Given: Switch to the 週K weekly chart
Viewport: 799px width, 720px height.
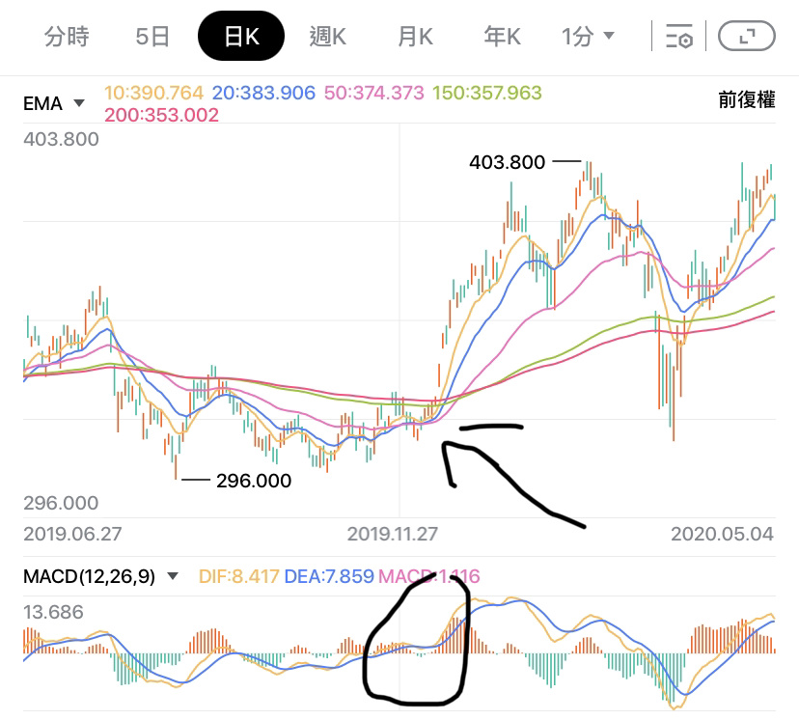Looking at the screenshot, I should click(x=328, y=38).
